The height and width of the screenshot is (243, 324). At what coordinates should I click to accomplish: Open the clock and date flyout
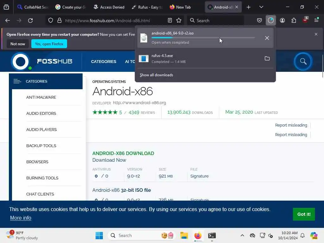coord(288,235)
